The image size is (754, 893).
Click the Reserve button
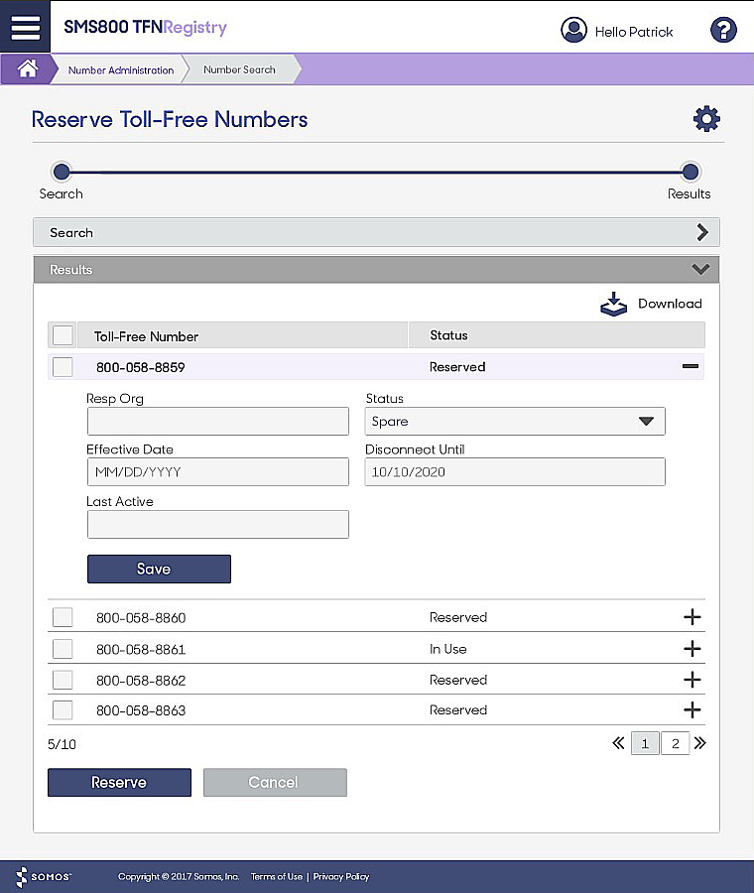click(119, 782)
